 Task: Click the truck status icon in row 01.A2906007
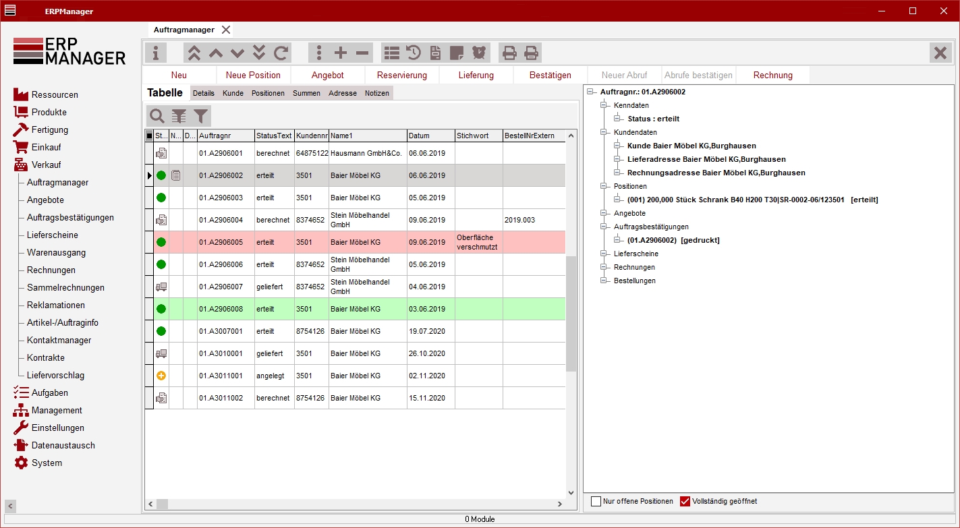pos(161,287)
